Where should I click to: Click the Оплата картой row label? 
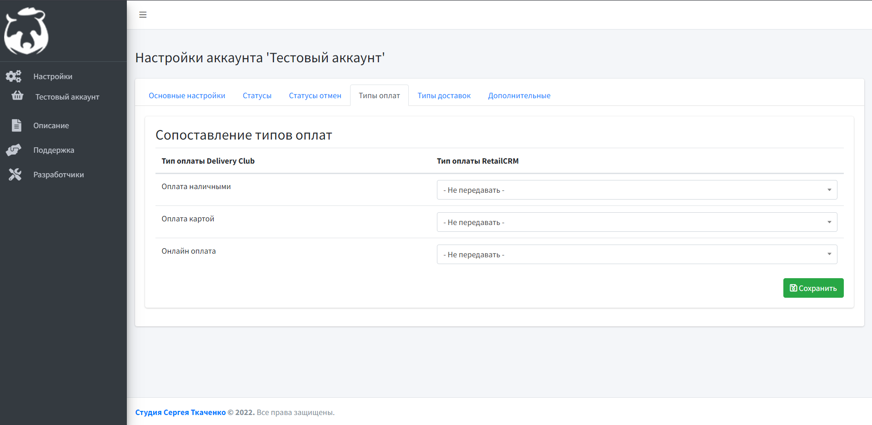point(188,219)
